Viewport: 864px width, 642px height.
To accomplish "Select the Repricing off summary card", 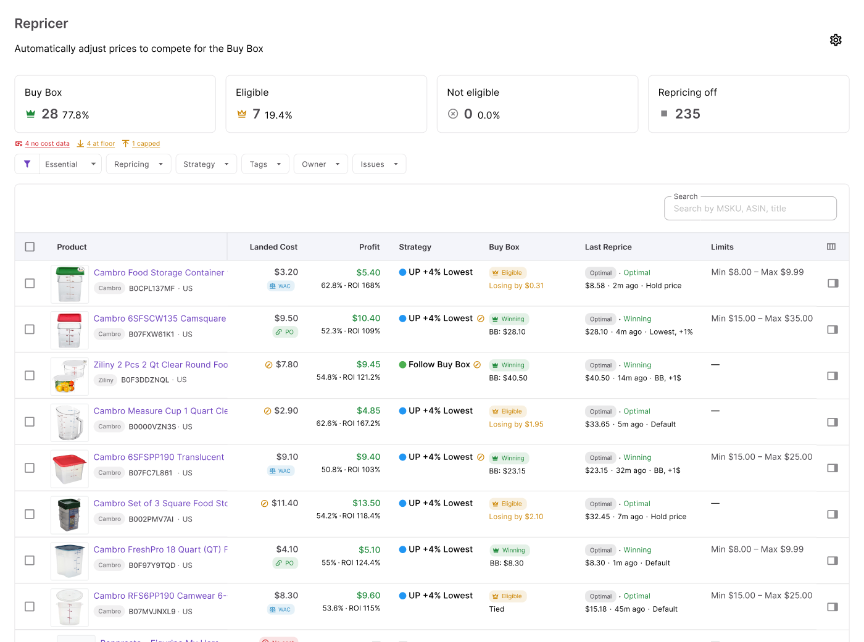I will (x=749, y=104).
